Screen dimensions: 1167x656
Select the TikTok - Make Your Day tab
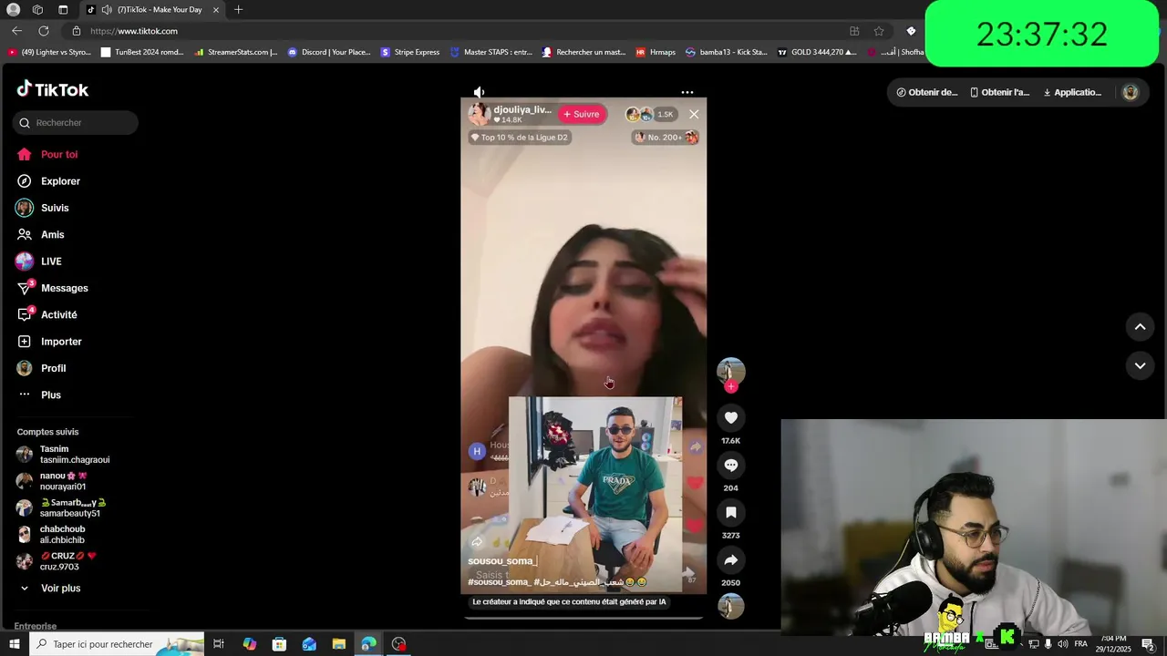[151, 10]
